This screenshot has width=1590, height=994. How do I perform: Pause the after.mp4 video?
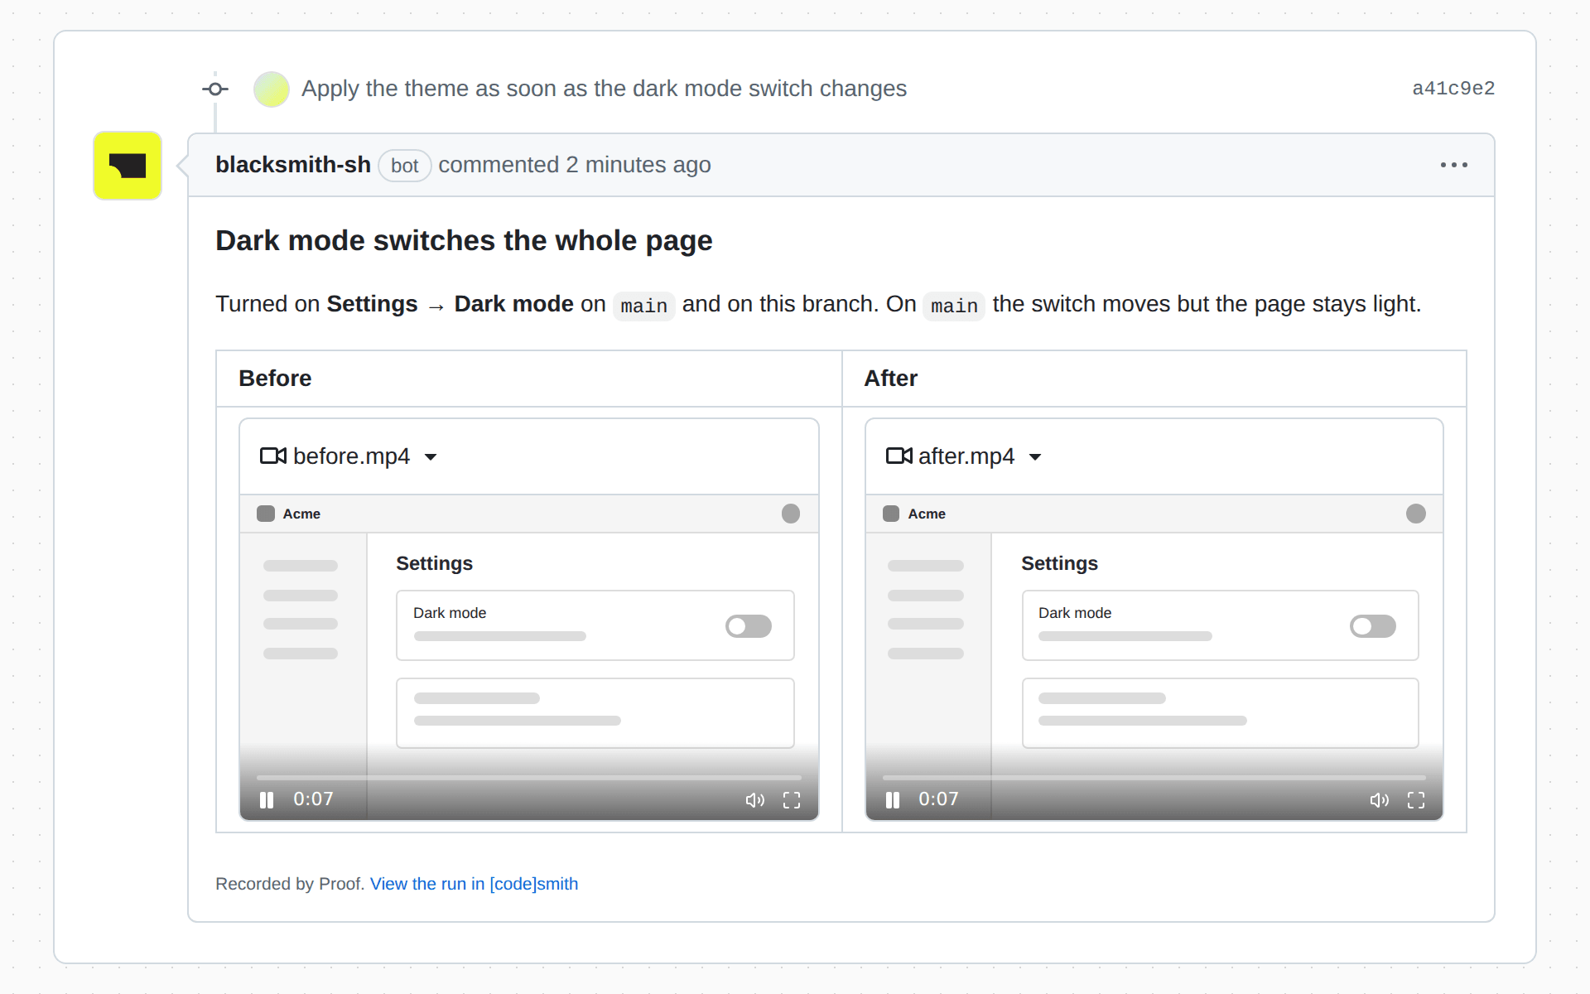pos(892,800)
